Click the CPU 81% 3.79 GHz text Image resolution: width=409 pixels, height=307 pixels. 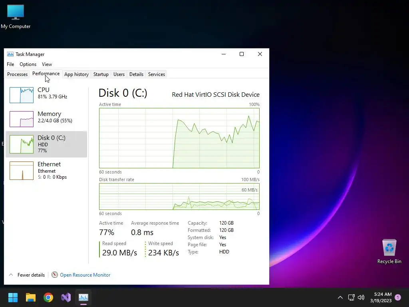52,97
